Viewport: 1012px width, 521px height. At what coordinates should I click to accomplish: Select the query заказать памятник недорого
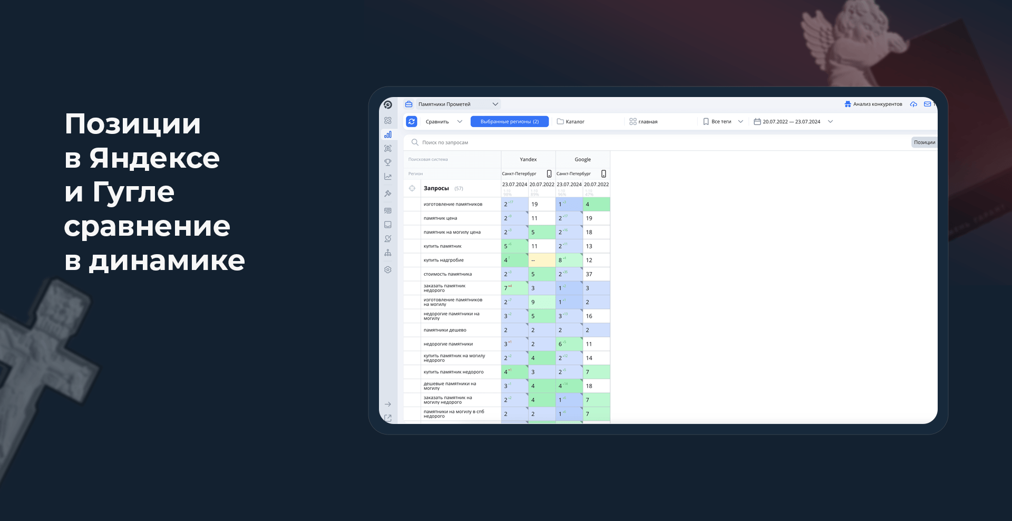[444, 288]
